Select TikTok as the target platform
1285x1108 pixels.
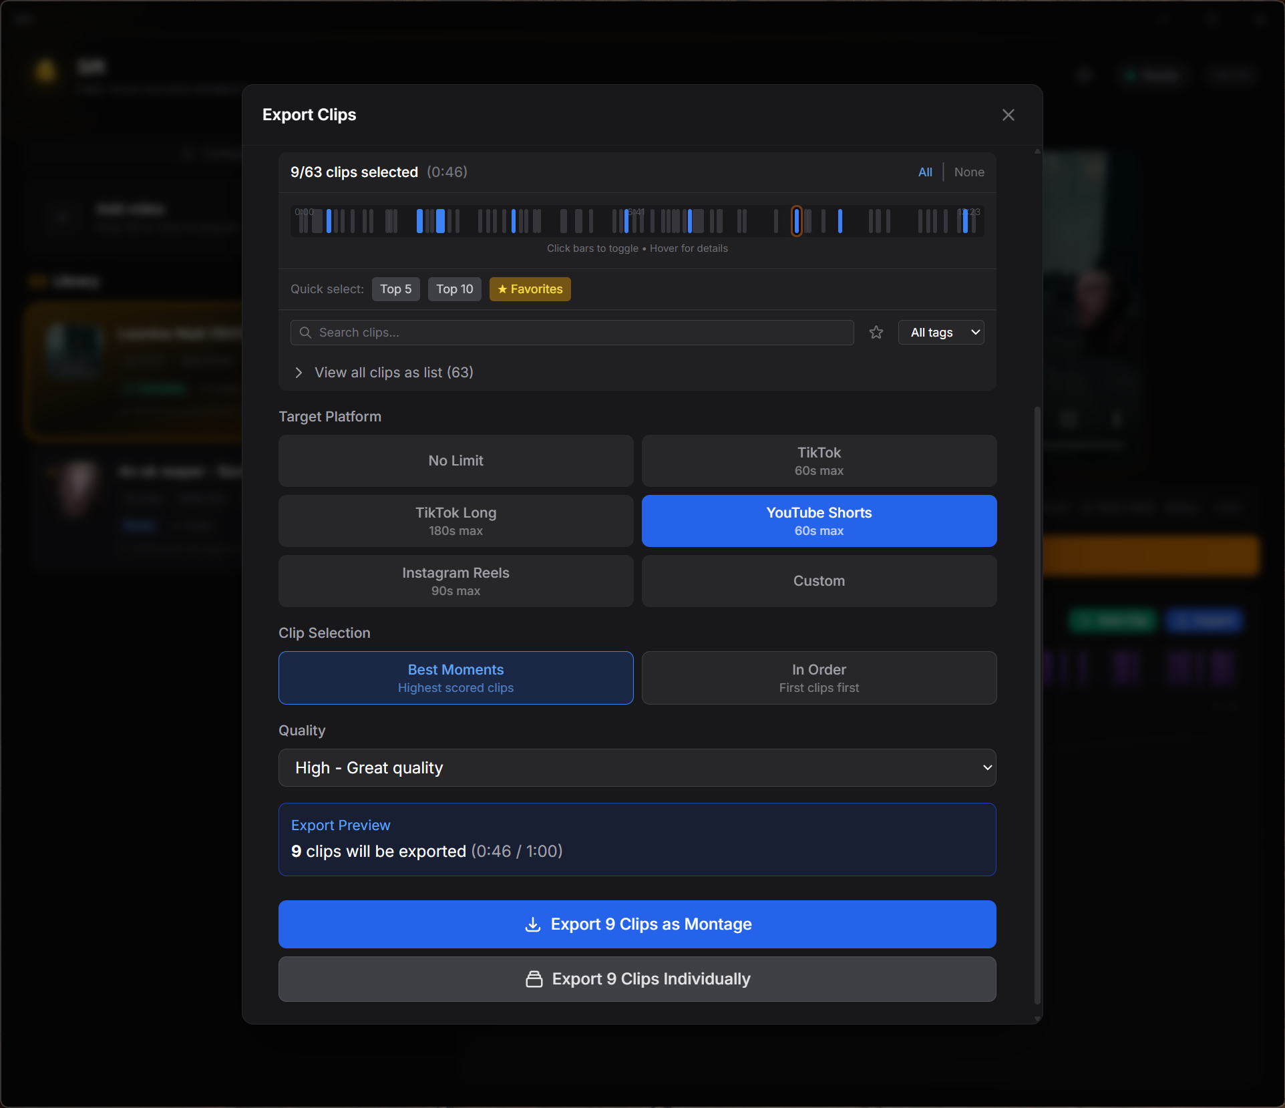coord(818,460)
